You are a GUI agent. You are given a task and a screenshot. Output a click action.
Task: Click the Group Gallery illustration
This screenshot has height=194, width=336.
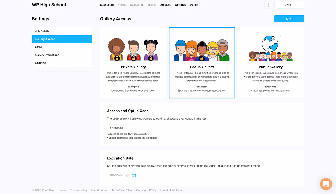(x=202, y=50)
